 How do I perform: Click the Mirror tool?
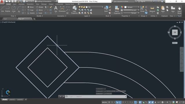(40, 10)
